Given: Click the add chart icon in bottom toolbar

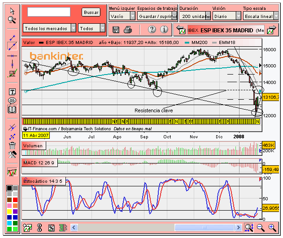Looking at the screenshot, I should coord(27,228).
